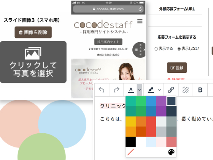Pick the white swatch beside black
Image resolution: width=213 pixels, height=160 pixels.
tap(141, 142)
